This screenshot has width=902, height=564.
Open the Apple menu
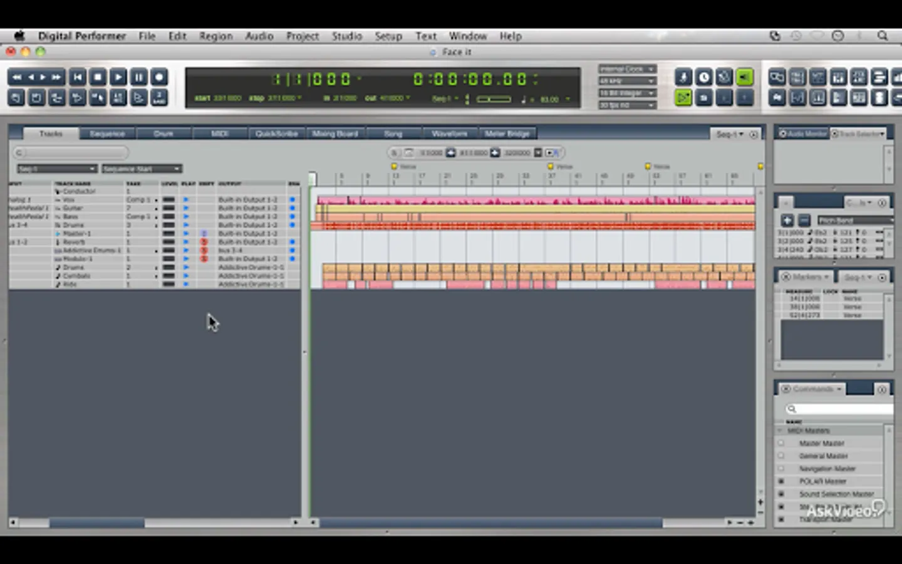click(19, 36)
